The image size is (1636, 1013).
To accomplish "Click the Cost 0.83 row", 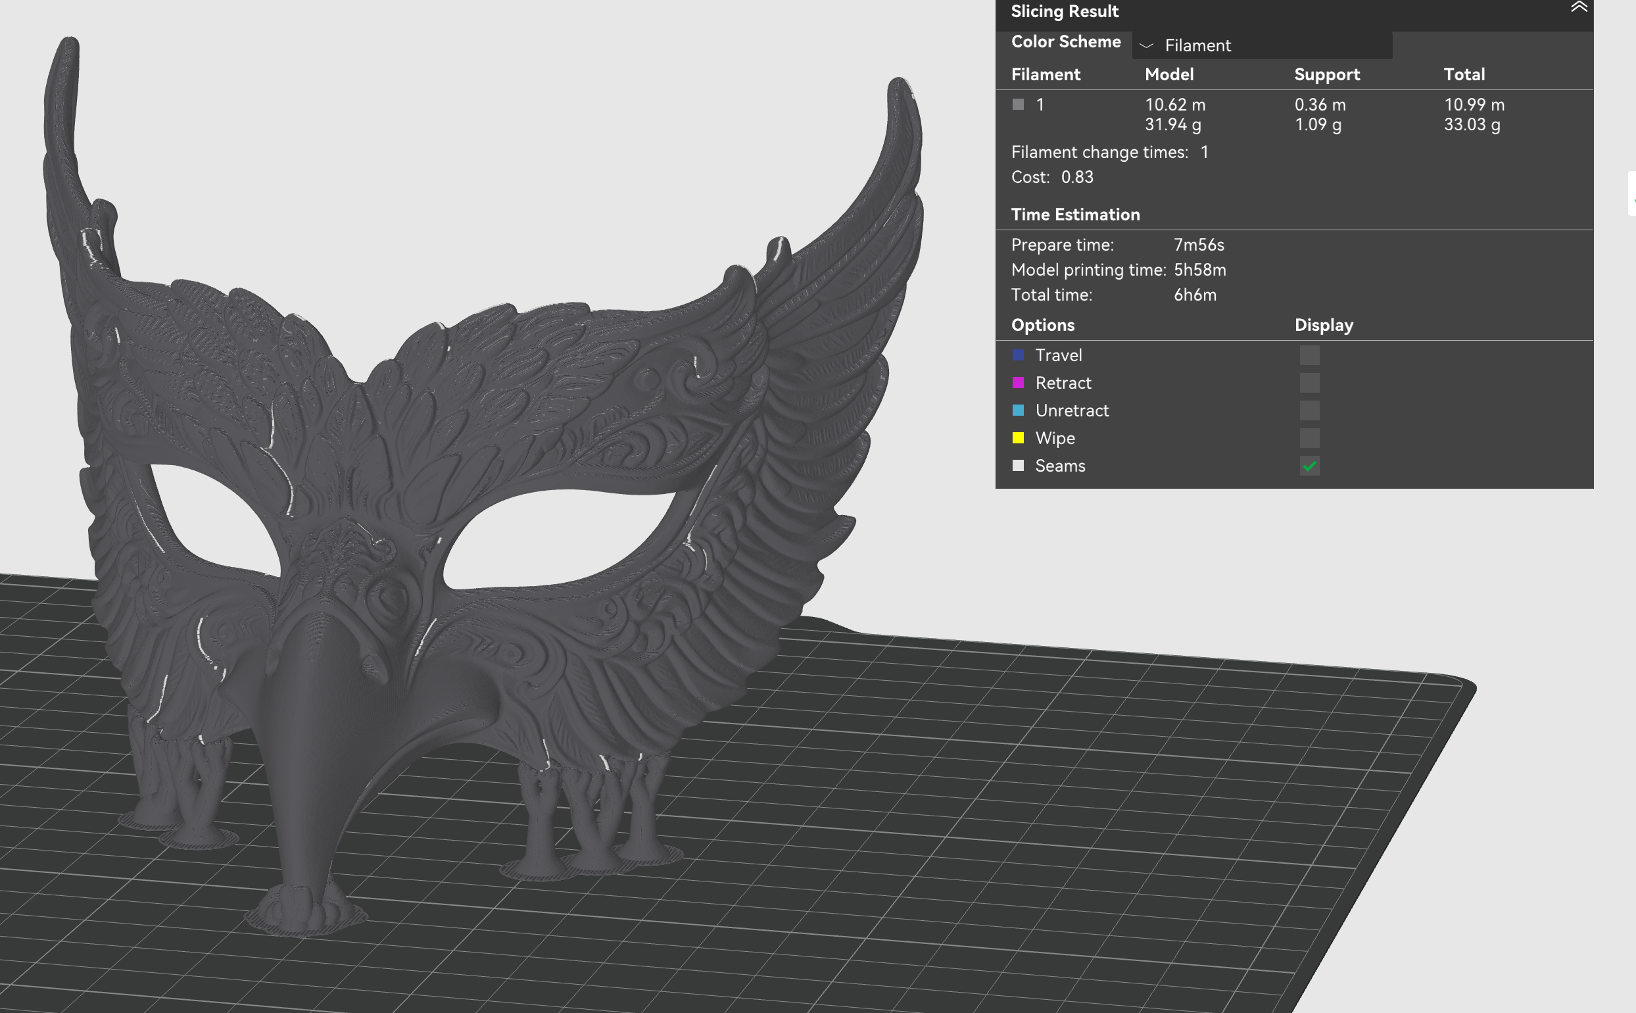I will pos(1052,177).
